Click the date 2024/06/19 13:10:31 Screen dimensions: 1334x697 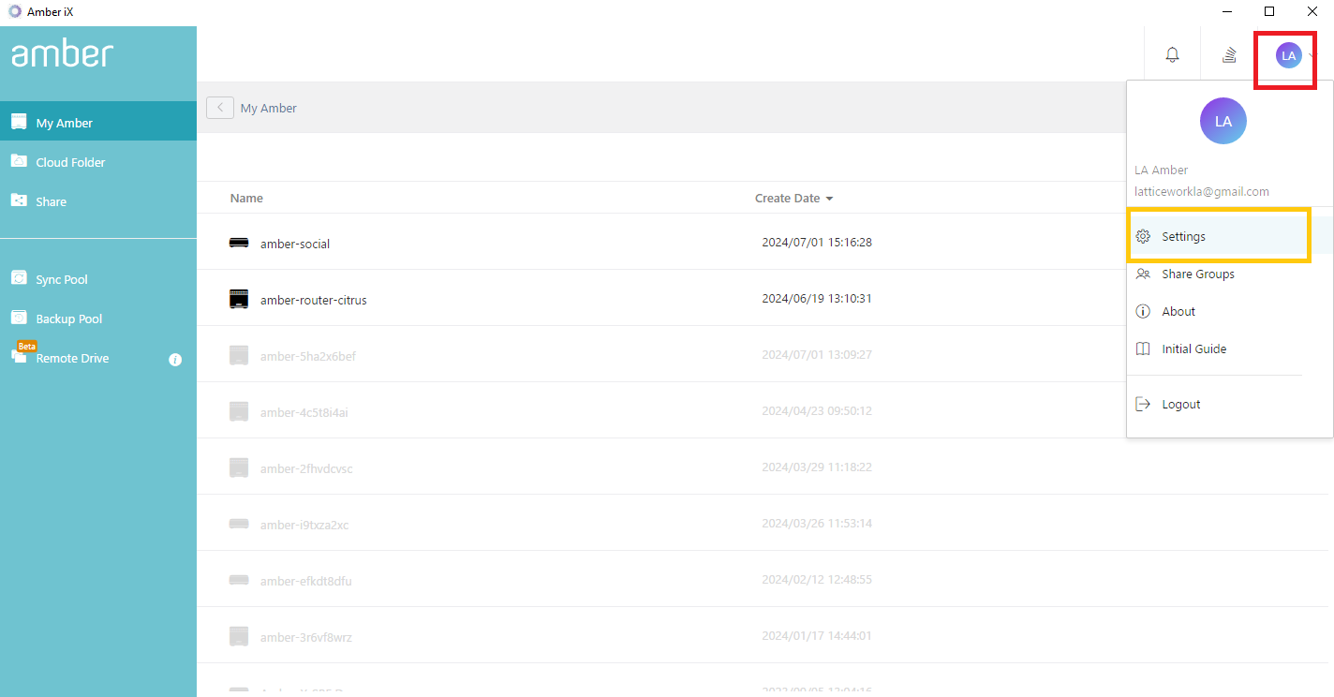(x=817, y=298)
